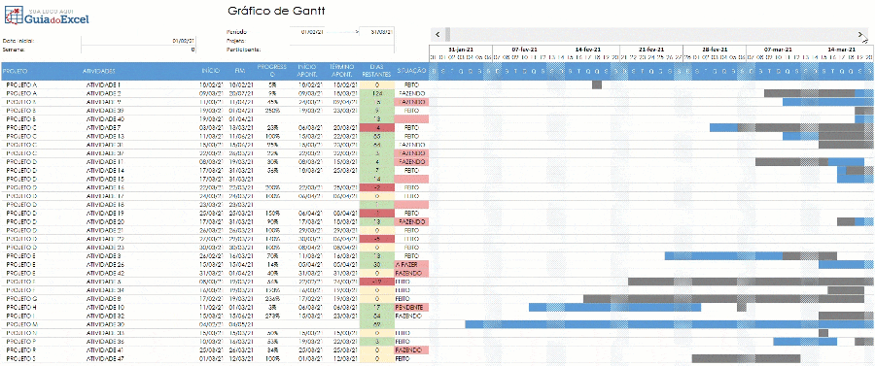Click the DIAS RESTANTES column header

click(x=376, y=70)
